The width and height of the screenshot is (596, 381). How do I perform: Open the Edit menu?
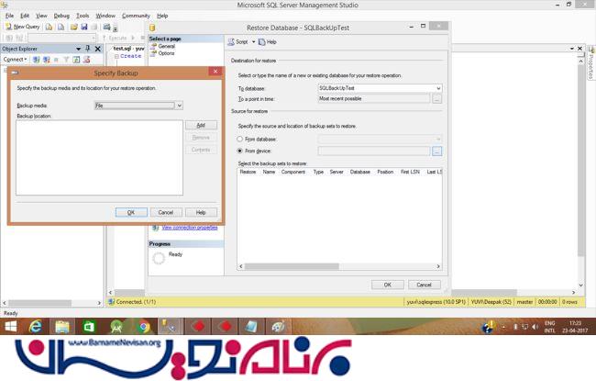[x=25, y=16]
